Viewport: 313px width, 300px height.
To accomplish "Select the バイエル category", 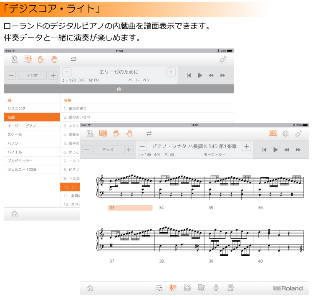I will tap(32, 152).
